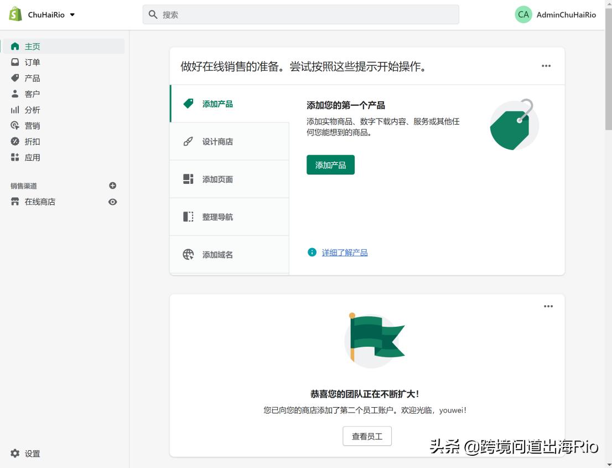Select 产品 (Products) from the sidebar
Viewport: 612px width, 468px height.
32,78
